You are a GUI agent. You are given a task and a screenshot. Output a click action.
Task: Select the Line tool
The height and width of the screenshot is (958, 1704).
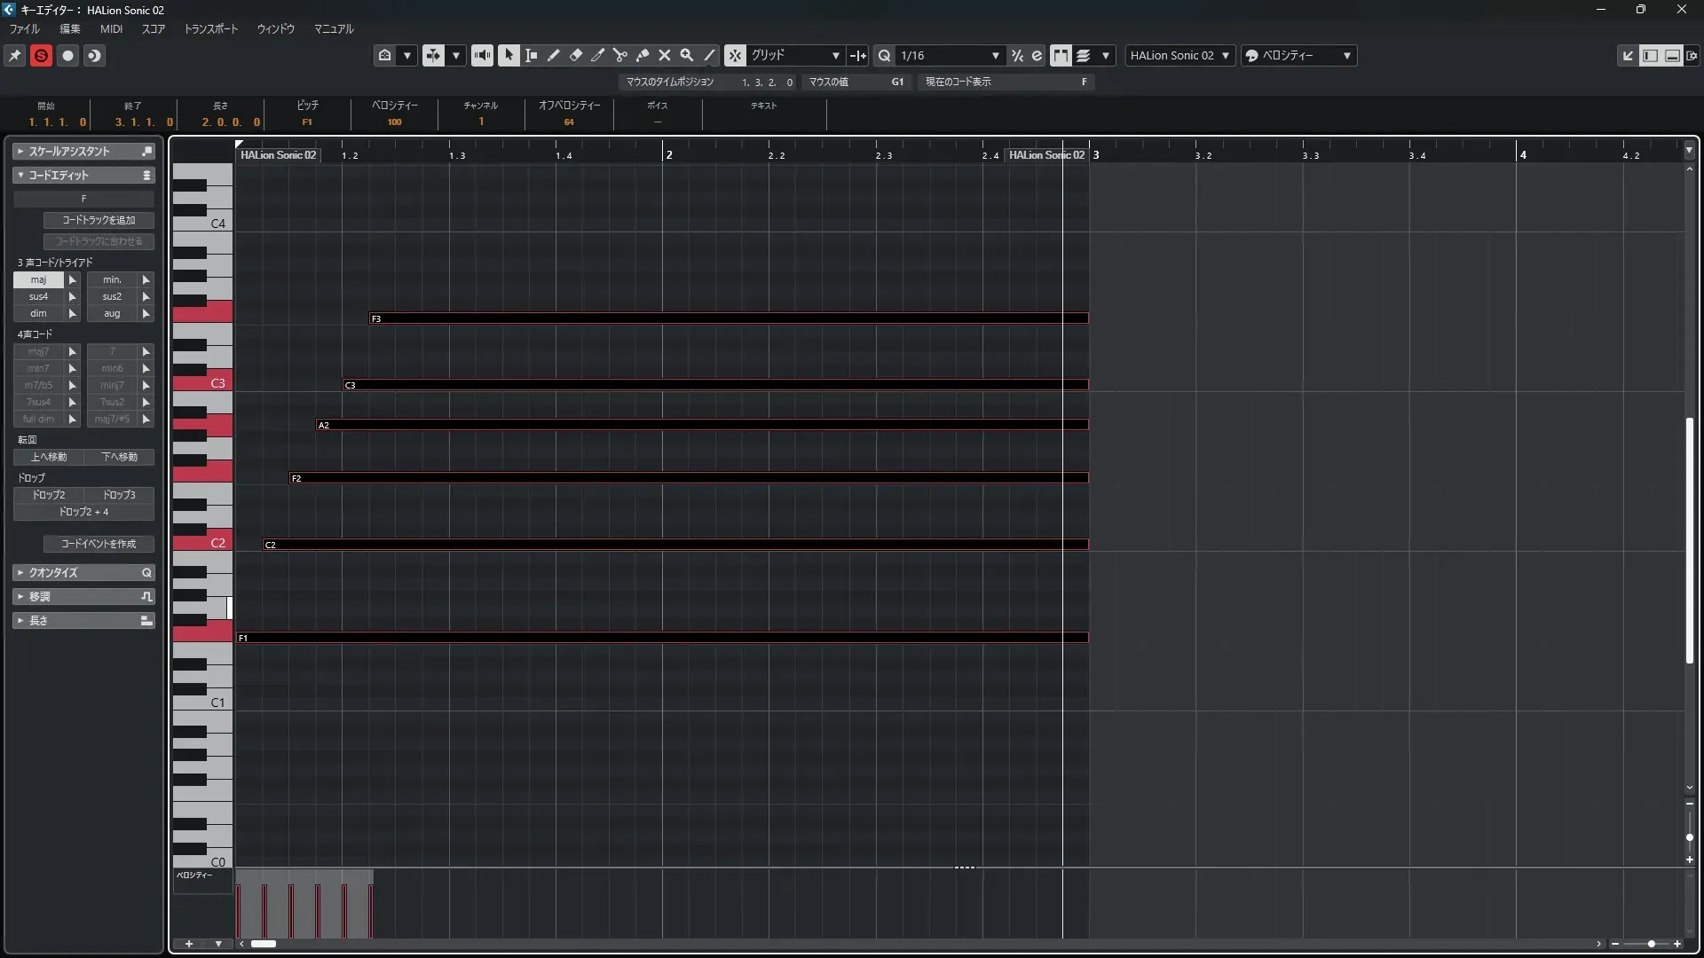click(709, 55)
